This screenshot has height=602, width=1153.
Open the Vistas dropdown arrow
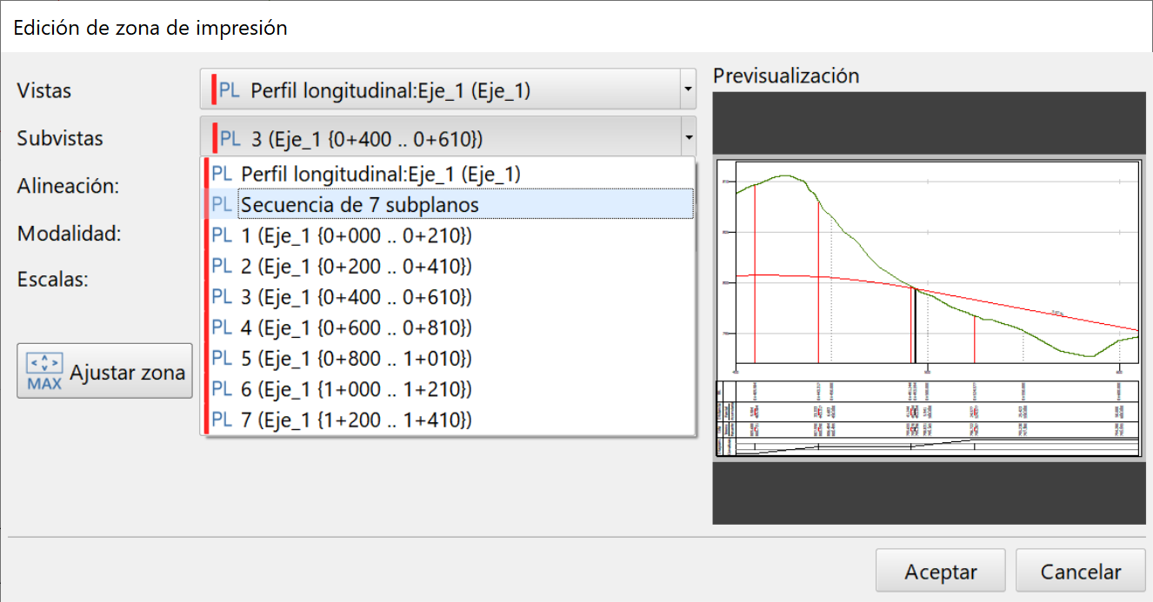click(x=687, y=89)
